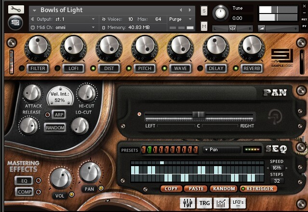
Task: Expand the Pan sequencer target dropdown
Action: click(x=221, y=150)
